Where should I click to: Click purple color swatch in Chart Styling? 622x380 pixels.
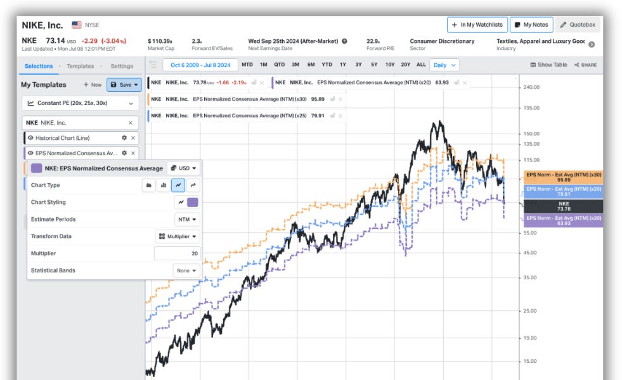click(192, 202)
